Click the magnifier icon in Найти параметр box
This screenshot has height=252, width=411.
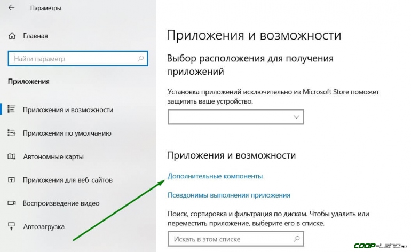[x=140, y=58]
